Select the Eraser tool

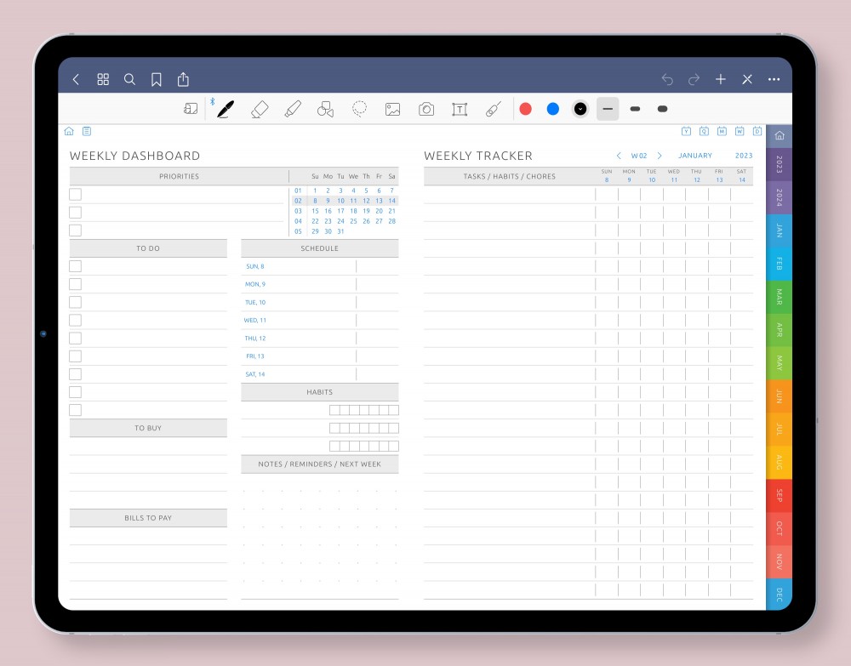tap(260, 109)
